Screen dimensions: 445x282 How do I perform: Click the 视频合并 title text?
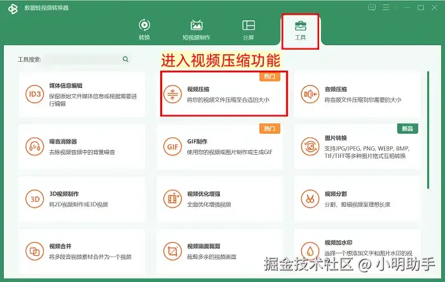(60, 246)
